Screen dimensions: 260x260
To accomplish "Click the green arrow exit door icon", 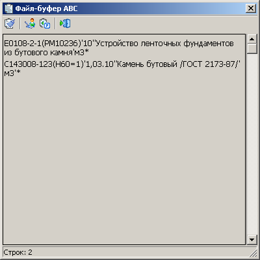I will point(65,23).
